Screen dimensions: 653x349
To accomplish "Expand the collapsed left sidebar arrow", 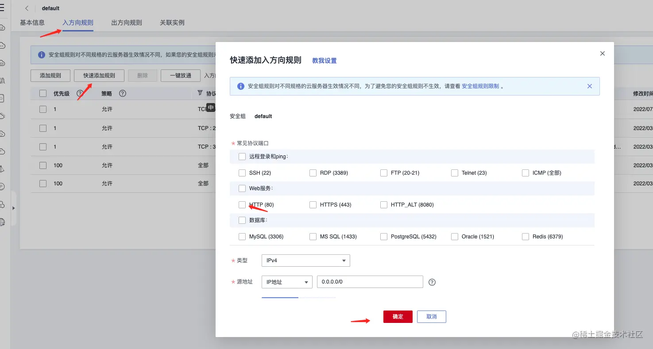I will tap(13, 208).
